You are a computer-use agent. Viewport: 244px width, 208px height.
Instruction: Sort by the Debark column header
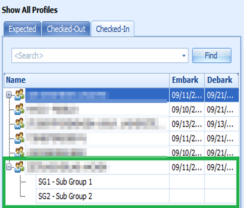[x=221, y=80]
